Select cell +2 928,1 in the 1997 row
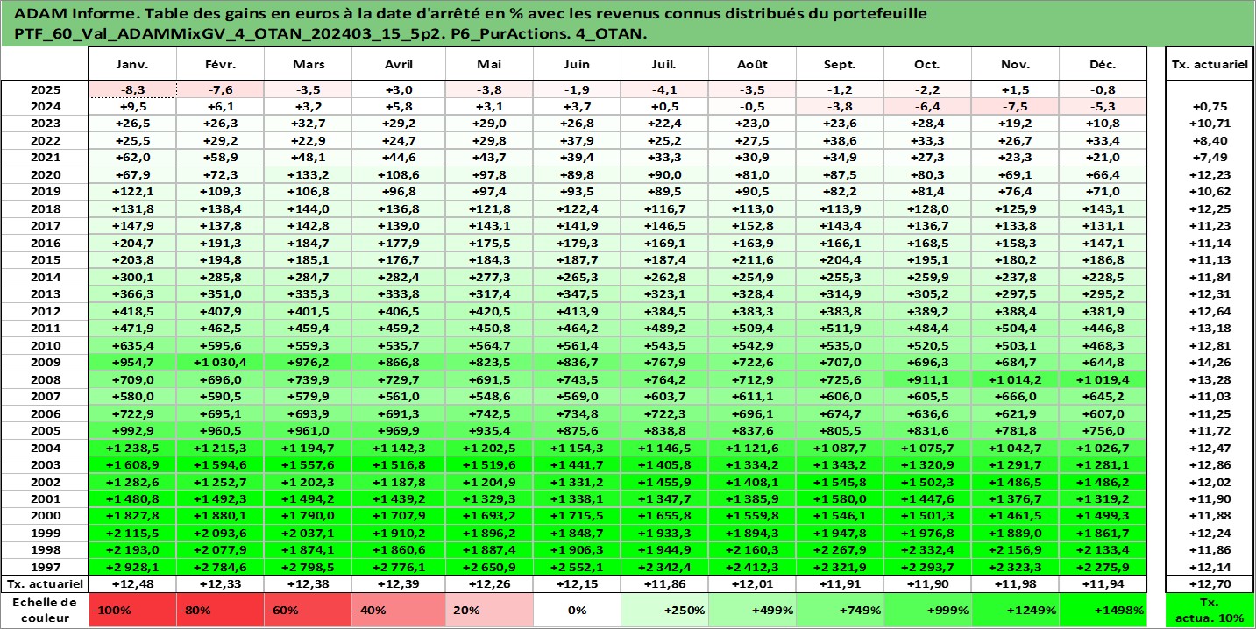The width and height of the screenshot is (1256, 629). click(132, 566)
